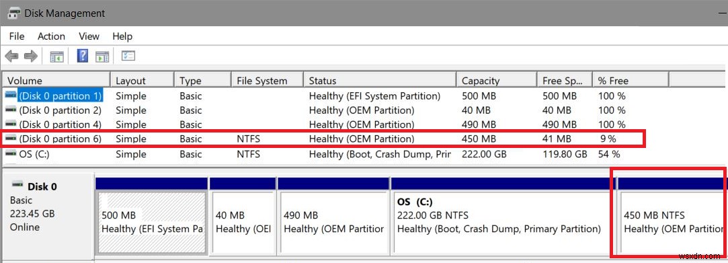The height and width of the screenshot is (263, 728).
Task: Sort by the % Free column header
Action: click(631, 81)
